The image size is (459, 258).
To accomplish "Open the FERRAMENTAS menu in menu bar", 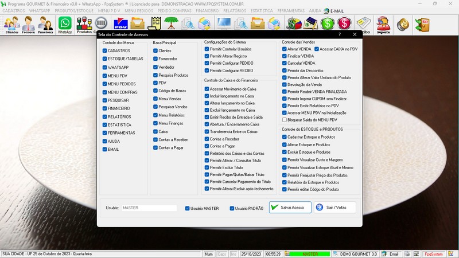I will 291,11.
